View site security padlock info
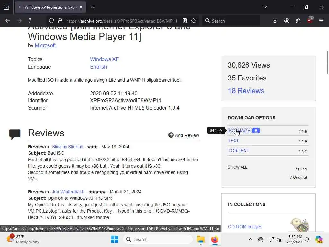This screenshot has height=247, width=329. [x=60, y=21]
